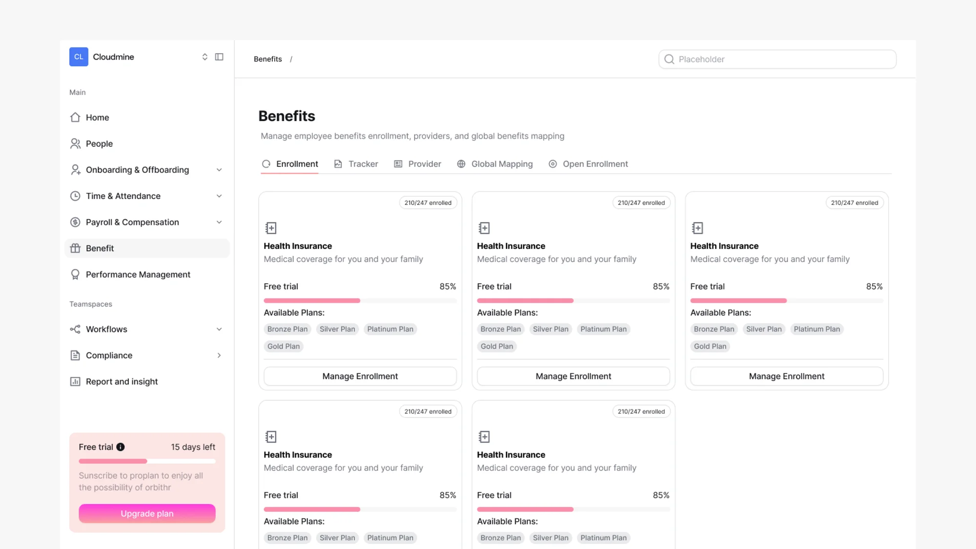976x549 pixels.
Task: Click the 85% progress bar in the top-right card
Action: click(x=787, y=301)
